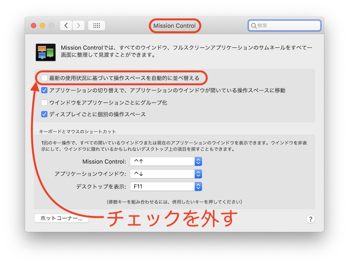This screenshot has width=349, height=265.
Task: Uncheck アプリケーションの切り替えで操作スペースに移動 checkbox
Action: pos(44,90)
